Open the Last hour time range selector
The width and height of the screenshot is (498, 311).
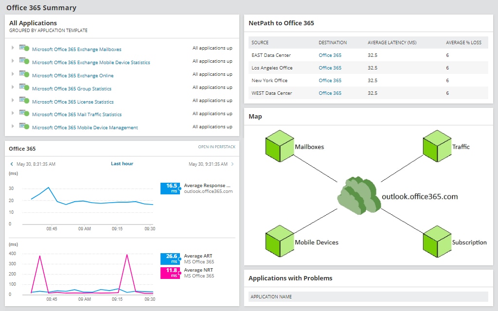(122, 164)
